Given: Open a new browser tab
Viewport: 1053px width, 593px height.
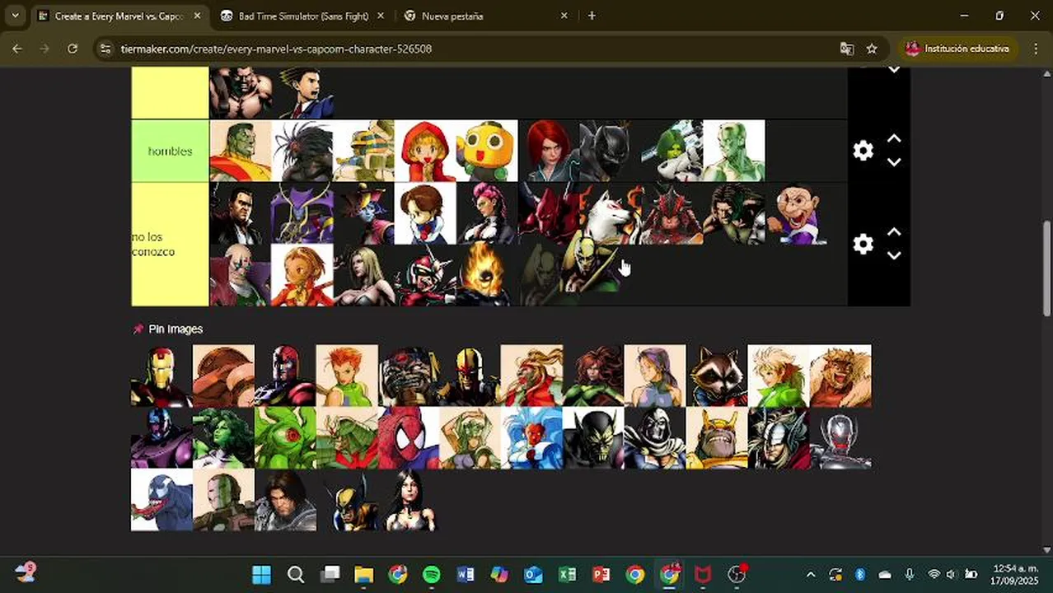Looking at the screenshot, I should (592, 16).
